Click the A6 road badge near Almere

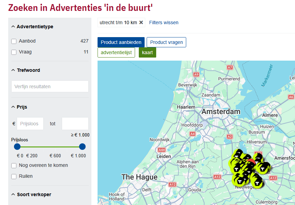click(x=291, y=97)
